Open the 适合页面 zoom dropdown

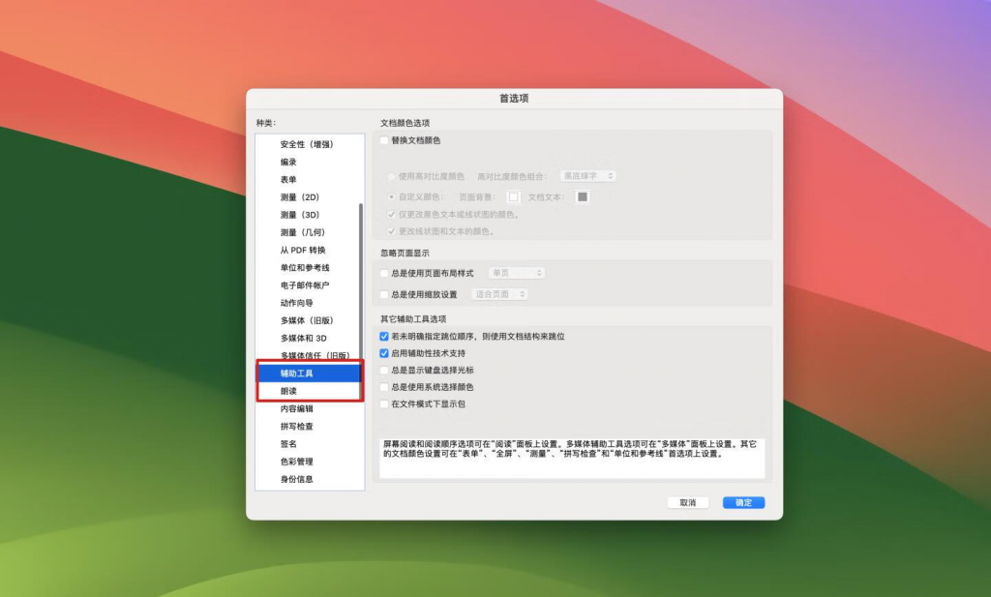[x=499, y=294]
